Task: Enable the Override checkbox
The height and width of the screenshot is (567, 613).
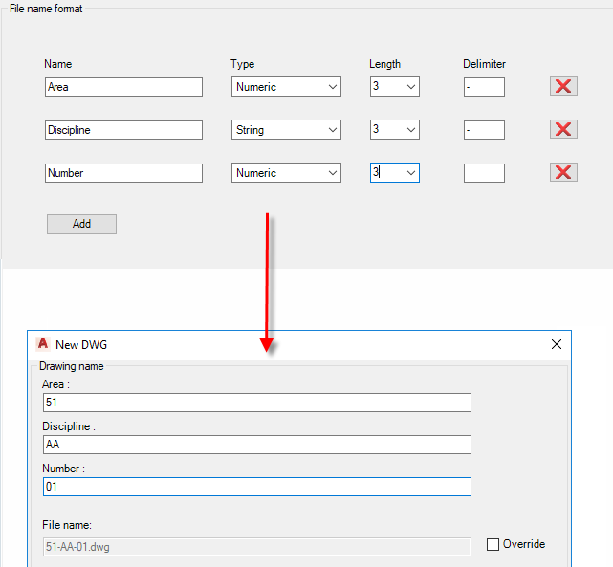Action: [x=493, y=545]
